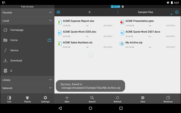
Task: Change the View layout
Action: tap(143, 99)
